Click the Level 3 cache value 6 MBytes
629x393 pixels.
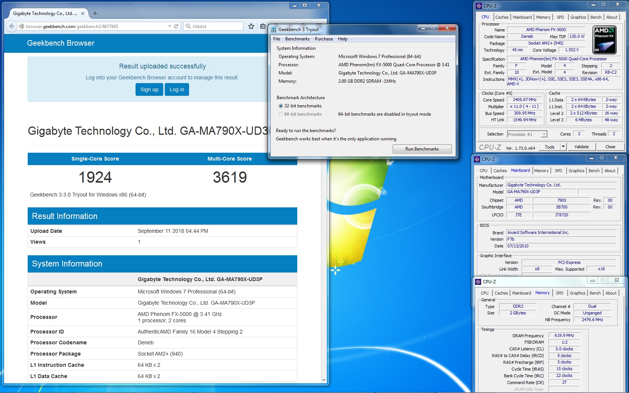[583, 120]
